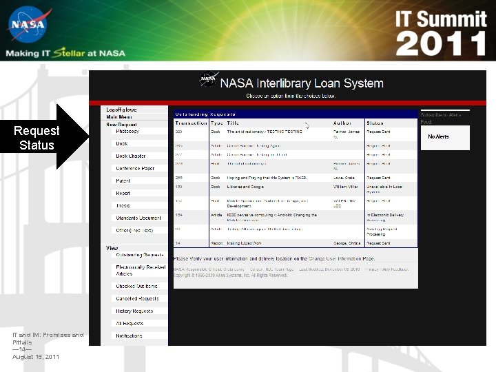Open transaction number 14
The width and height of the screenshot is (496, 372).
(178, 243)
